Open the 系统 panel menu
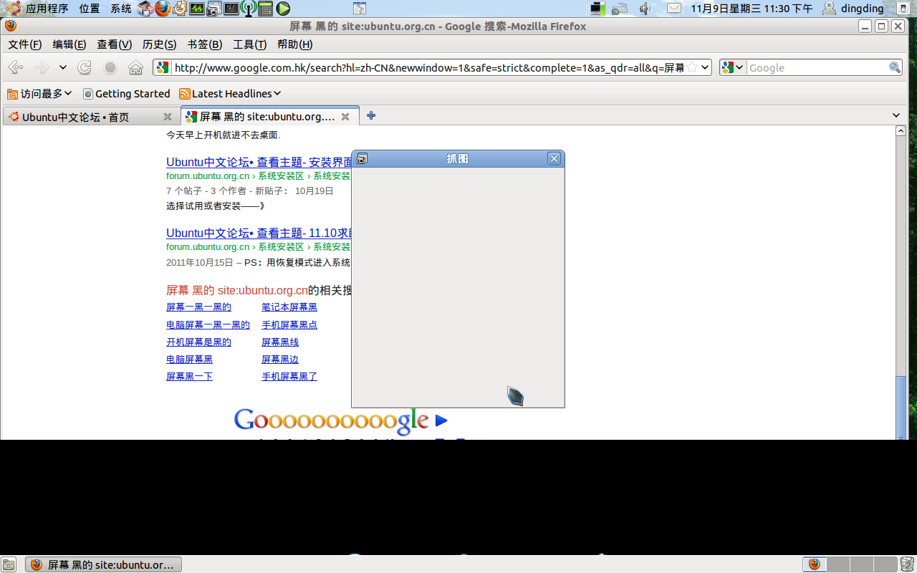Screen dimensions: 917x573 [x=121, y=9]
